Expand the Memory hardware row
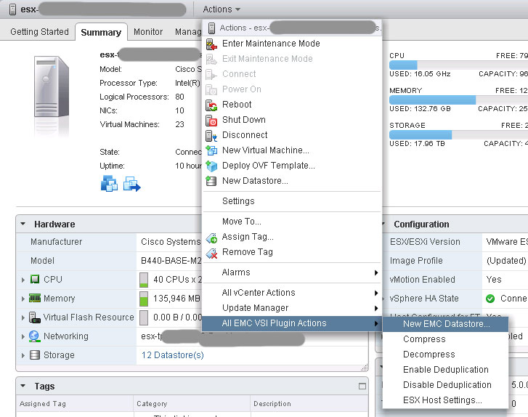Image resolution: width=528 pixels, height=417 pixels. tap(23, 299)
